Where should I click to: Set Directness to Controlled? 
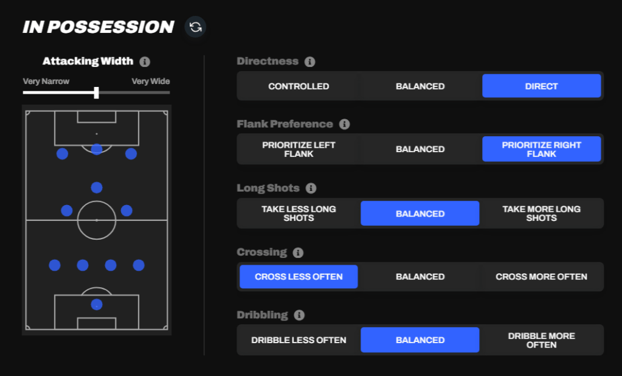coord(299,86)
